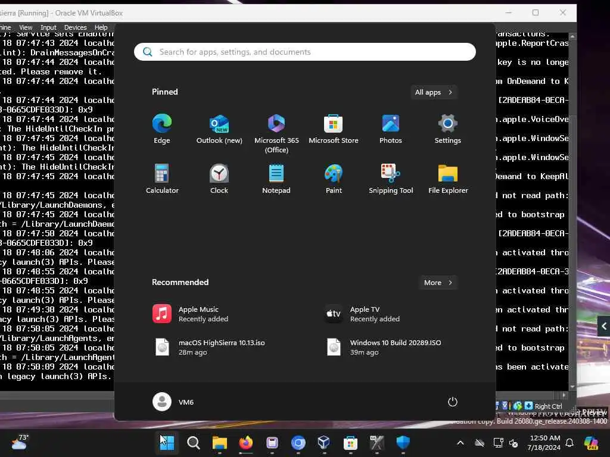
Task: Switch to Firefox in the taskbar
Action: 246,443
